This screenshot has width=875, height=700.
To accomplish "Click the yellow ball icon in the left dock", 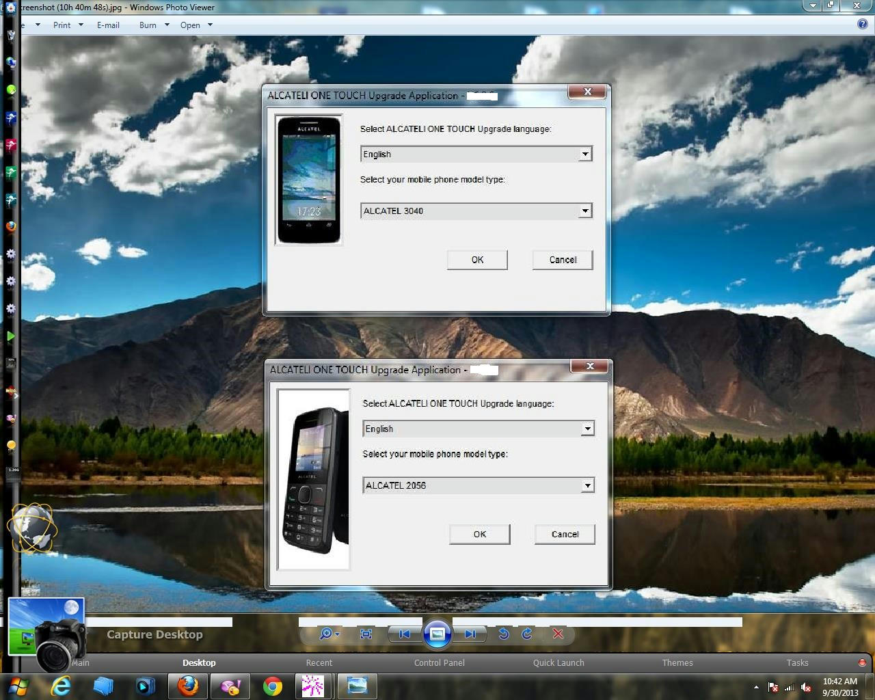I will 11,445.
